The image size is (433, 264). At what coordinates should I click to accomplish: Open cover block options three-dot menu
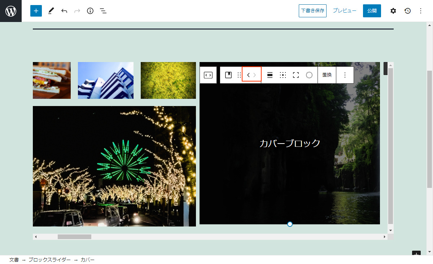click(345, 75)
